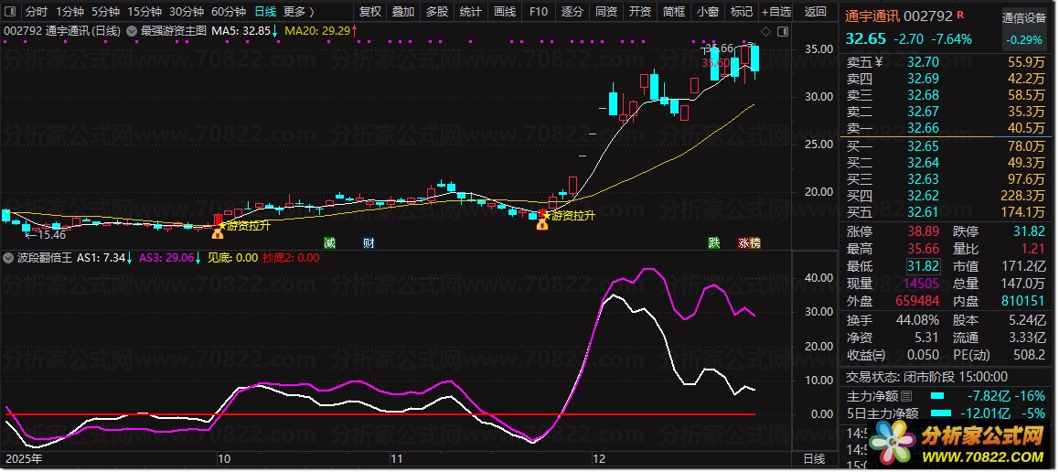Click the first 游资拉升 money bag icon
The width and height of the screenshot is (1059, 472).
pos(218,233)
